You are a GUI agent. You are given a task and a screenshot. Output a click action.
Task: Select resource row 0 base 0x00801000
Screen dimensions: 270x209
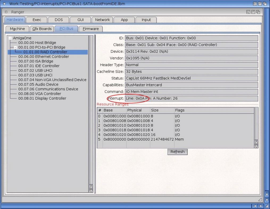176,116
